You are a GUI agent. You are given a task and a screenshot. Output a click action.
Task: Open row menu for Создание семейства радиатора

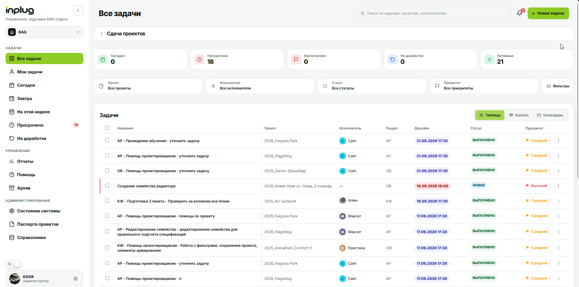point(559,186)
